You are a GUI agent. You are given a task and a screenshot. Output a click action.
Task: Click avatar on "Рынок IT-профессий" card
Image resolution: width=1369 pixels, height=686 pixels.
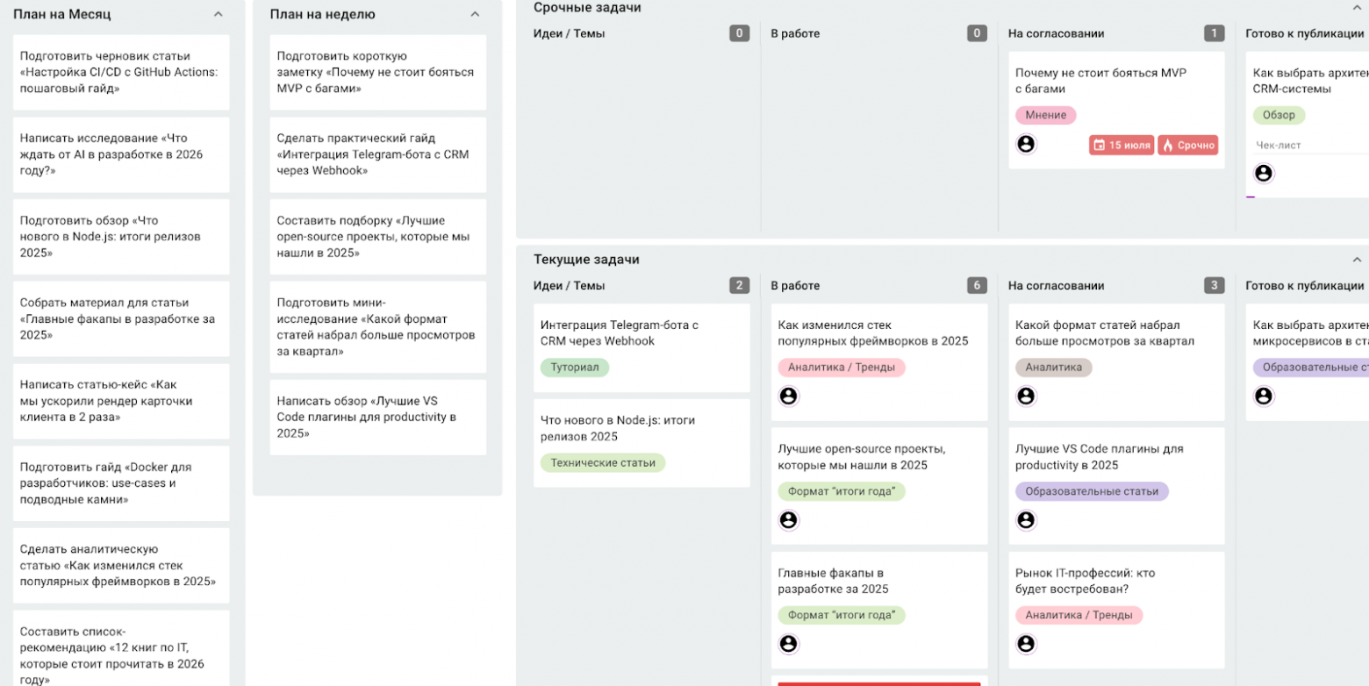tap(1026, 644)
